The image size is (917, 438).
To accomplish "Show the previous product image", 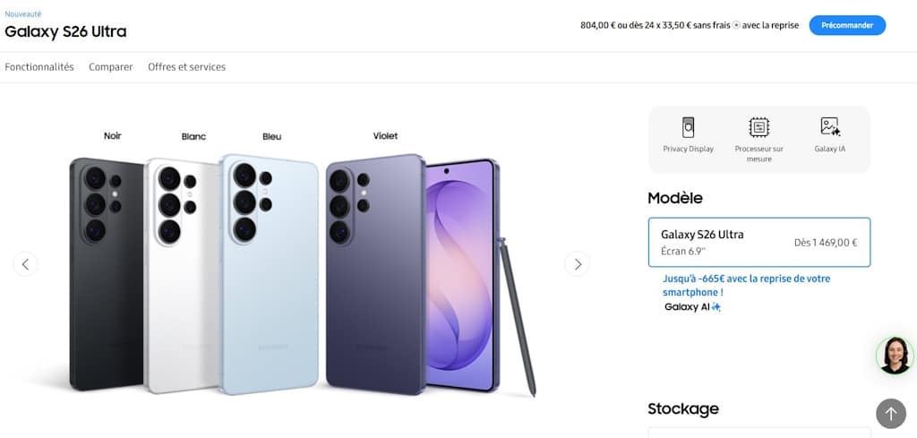I will click(25, 263).
